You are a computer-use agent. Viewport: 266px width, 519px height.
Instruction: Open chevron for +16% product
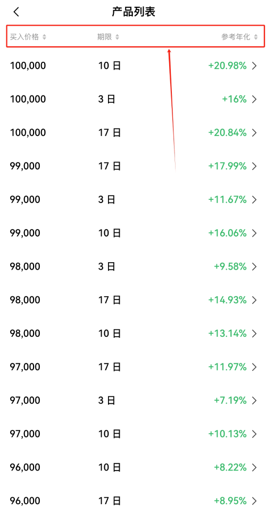point(254,99)
